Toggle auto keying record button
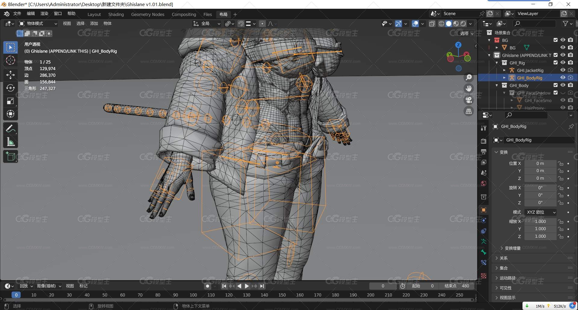This screenshot has height=310, width=578. tap(207, 286)
